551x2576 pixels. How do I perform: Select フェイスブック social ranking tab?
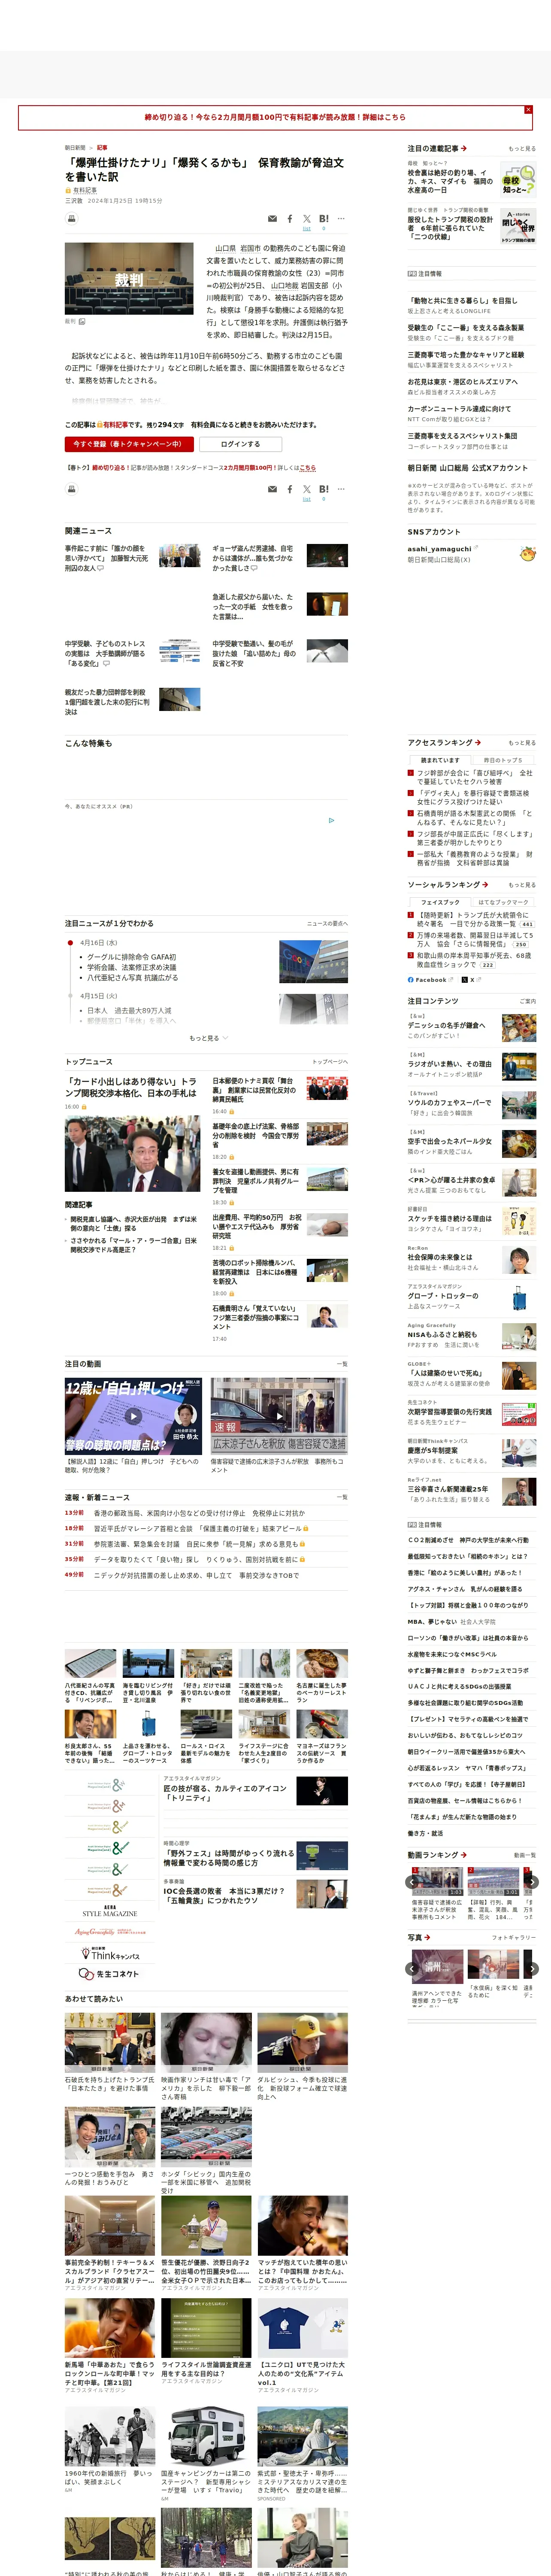(x=440, y=902)
